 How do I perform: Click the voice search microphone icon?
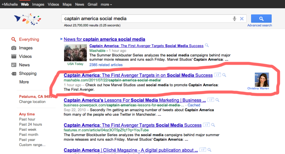(235, 18)
